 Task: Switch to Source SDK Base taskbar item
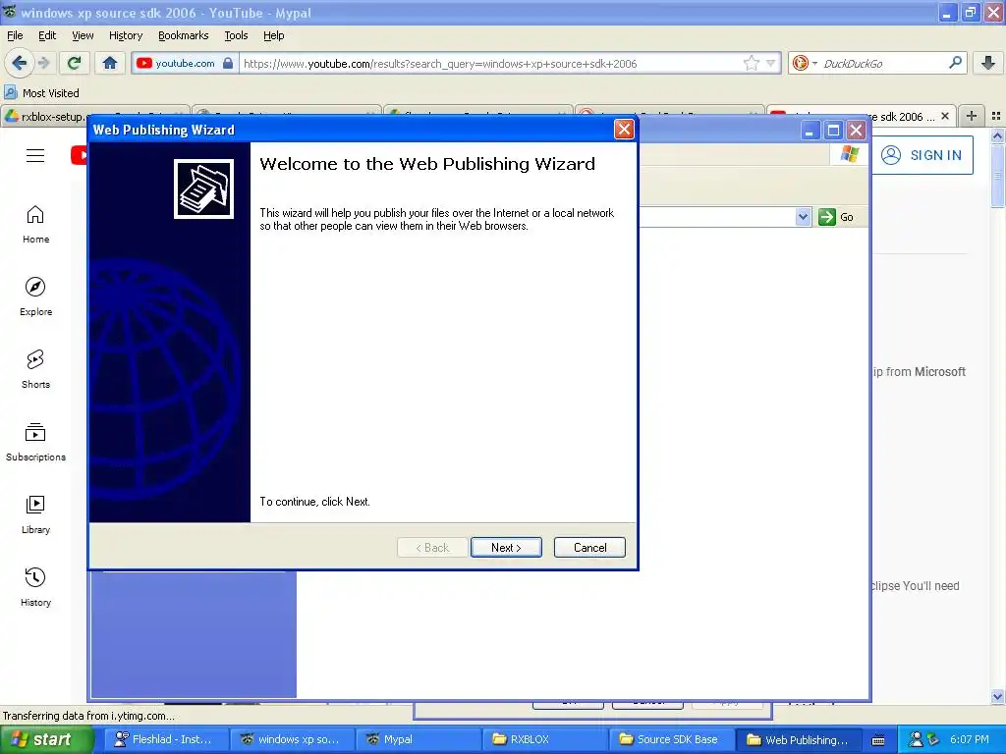click(671, 739)
